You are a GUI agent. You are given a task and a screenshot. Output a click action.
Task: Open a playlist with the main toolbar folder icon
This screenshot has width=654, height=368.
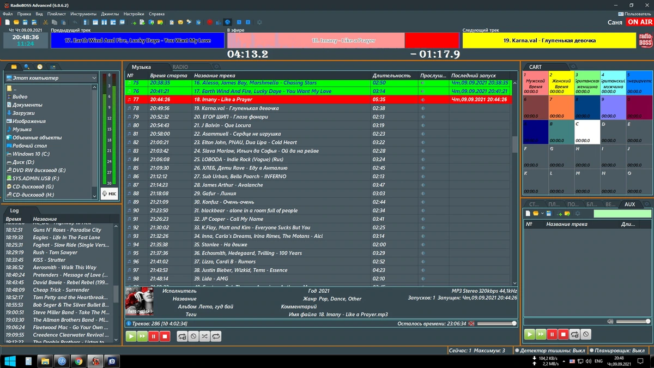pyautogui.click(x=16, y=22)
